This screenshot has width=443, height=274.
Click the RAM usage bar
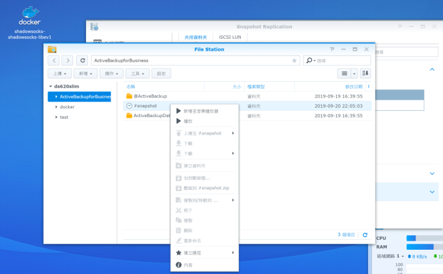[425, 247]
